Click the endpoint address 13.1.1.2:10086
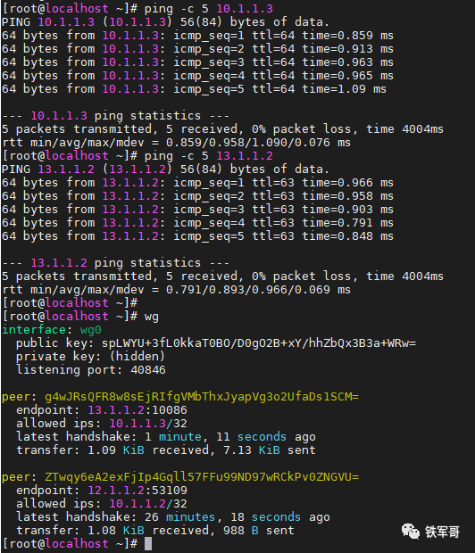This screenshot has height=553, width=475. tap(137, 410)
